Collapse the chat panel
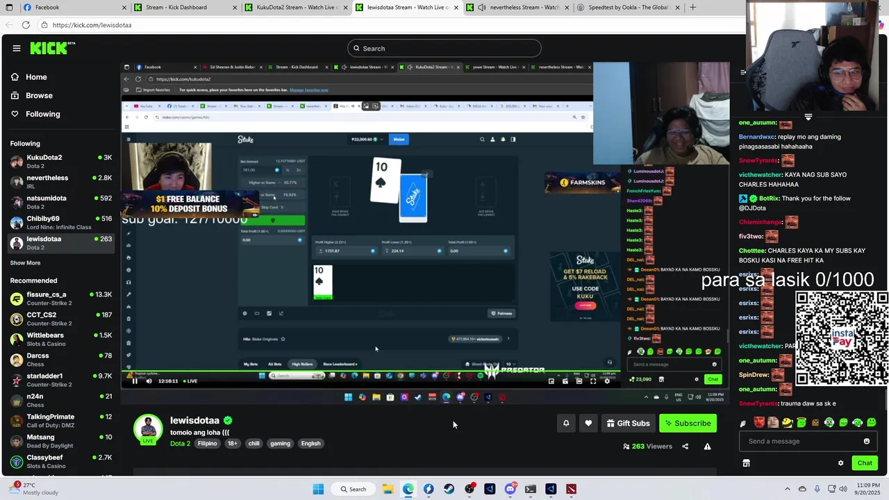 pyautogui.click(x=743, y=72)
